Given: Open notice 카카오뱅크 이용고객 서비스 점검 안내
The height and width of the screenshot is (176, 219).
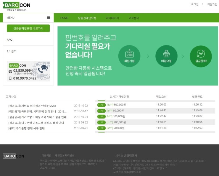Looking at the screenshot, I should click(x=37, y=117).
